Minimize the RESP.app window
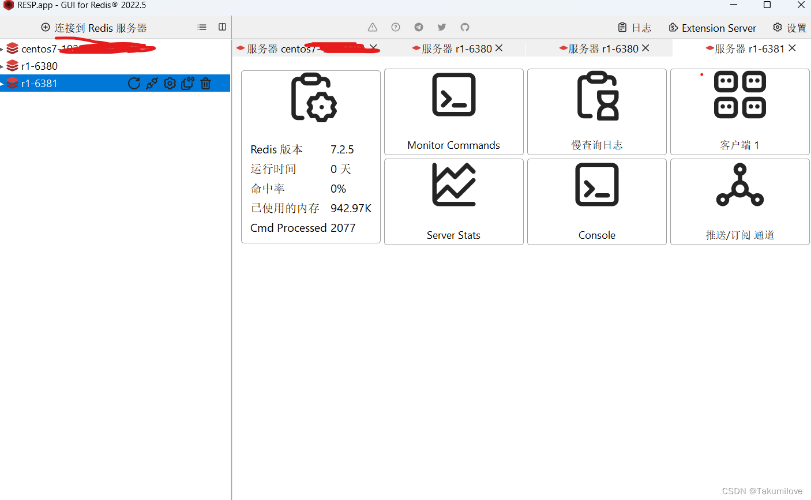The height and width of the screenshot is (500, 811). pyautogui.click(x=734, y=5)
